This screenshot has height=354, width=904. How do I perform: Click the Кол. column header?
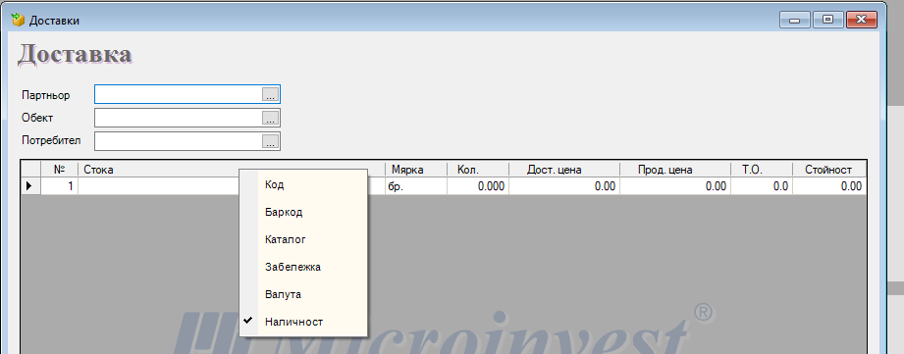coord(478,170)
